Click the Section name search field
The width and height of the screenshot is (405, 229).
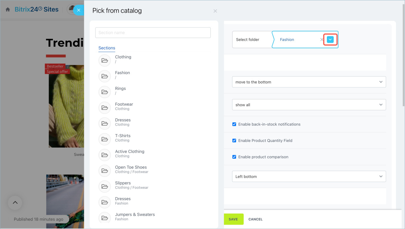pyautogui.click(x=153, y=32)
